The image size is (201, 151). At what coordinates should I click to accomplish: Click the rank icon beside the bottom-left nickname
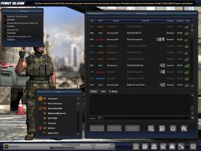click(x=6, y=146)
